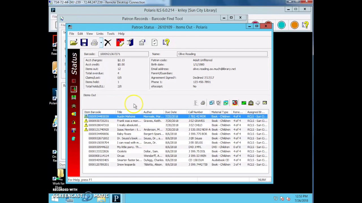The width and height of the screenshot is (362, 203).
Task: Open the folder icon in Patron Status toolbar
Action: [74, 43]
